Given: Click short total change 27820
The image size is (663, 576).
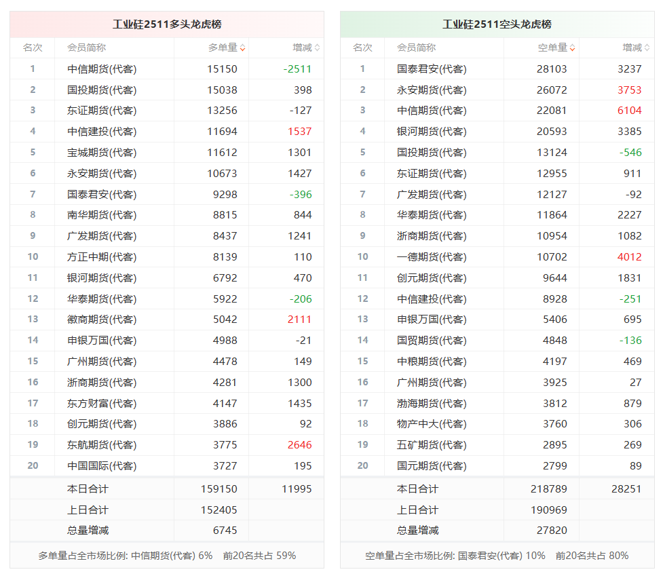Looking at the screenshot, I should tap(552, 531).
